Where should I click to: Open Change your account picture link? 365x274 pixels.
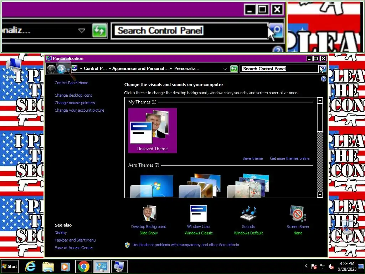pyautogui.click(x=79, y=110)
